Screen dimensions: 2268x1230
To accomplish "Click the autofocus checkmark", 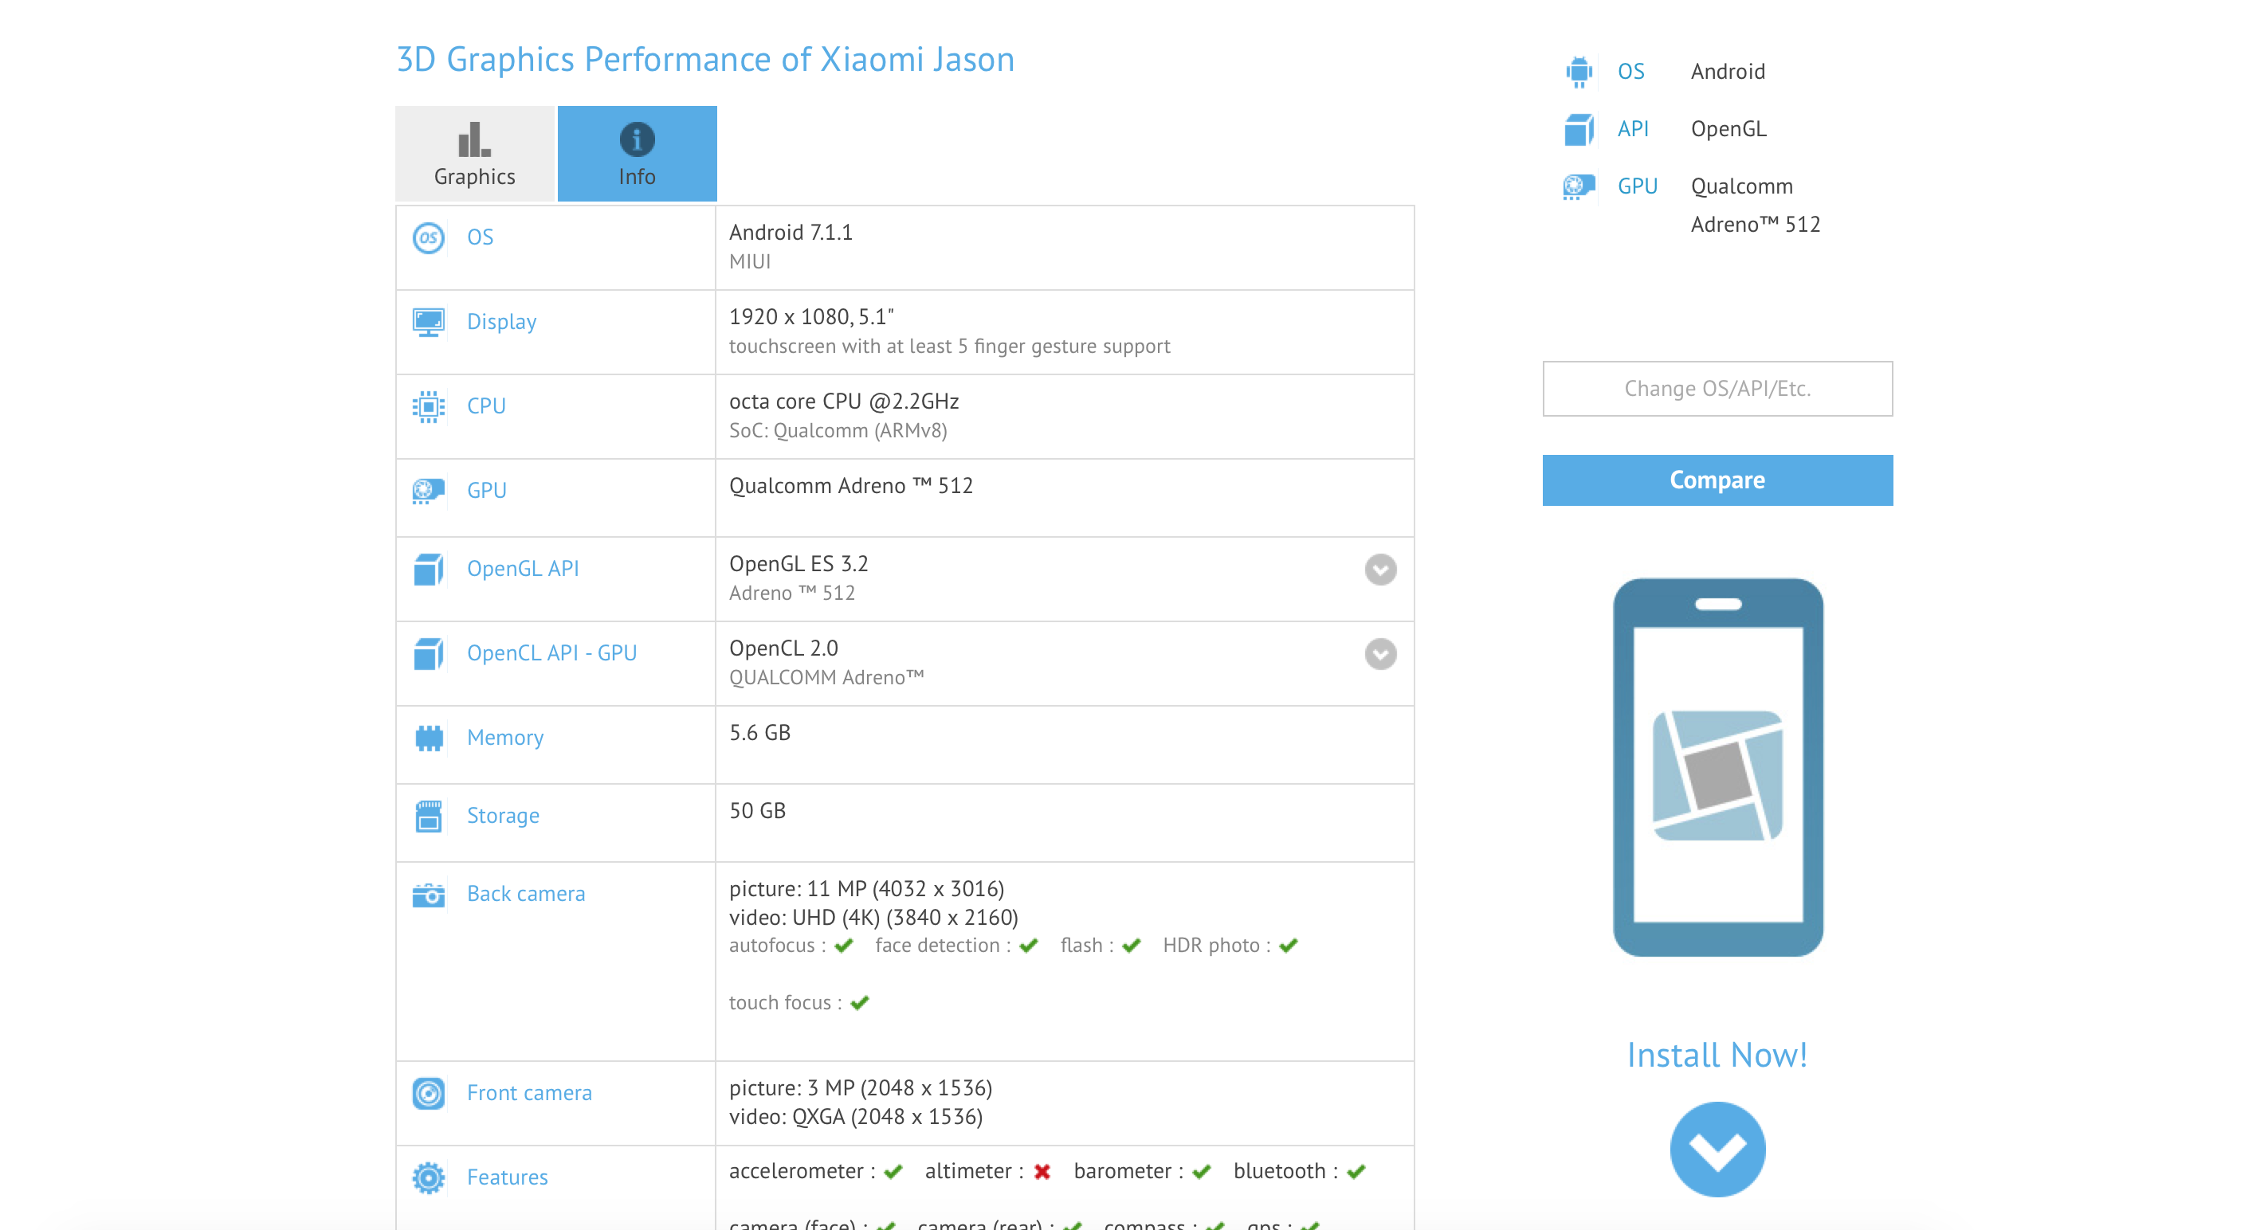I will click(x=845, y=946).
